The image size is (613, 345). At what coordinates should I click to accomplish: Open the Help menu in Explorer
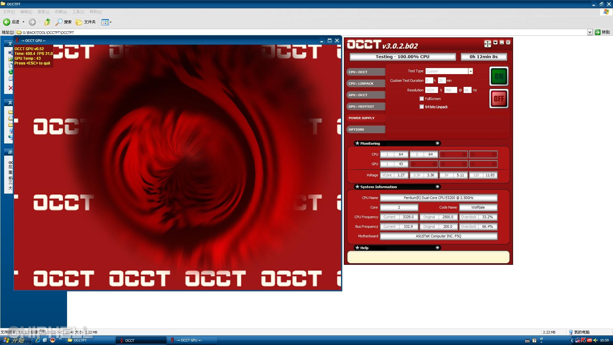pyautogui.click(x=95, y=12)
